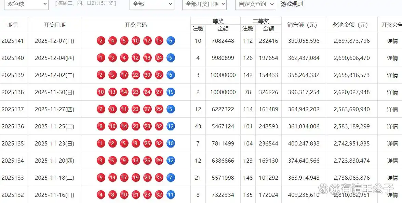Select red ball 18 in issue 2025140

point(147,58)
